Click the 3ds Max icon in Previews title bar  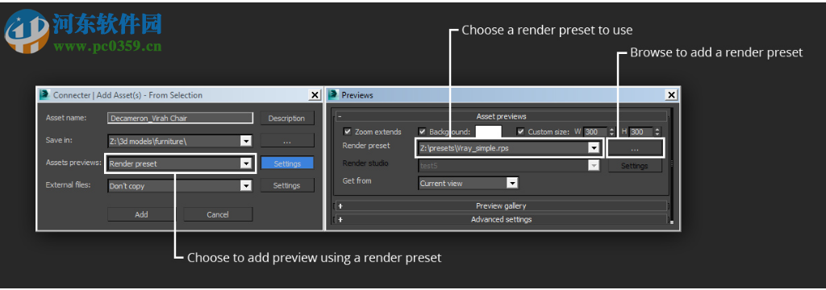(x=333, y=95)
